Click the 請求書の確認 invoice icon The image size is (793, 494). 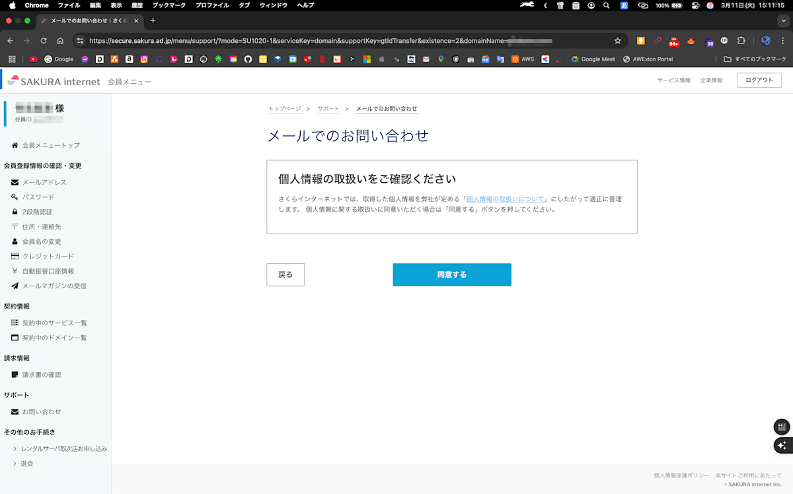pyautogui.click(x=14, y=374)
